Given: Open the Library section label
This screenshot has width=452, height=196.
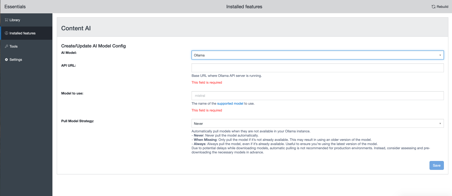Looking at the screenshot, I should (x=15, y=20).
